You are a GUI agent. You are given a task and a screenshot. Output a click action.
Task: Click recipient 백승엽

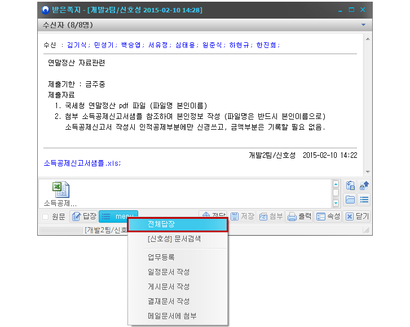[131, 45]
